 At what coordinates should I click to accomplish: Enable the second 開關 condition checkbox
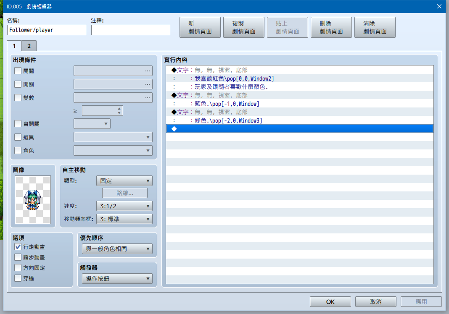point(18,84)
